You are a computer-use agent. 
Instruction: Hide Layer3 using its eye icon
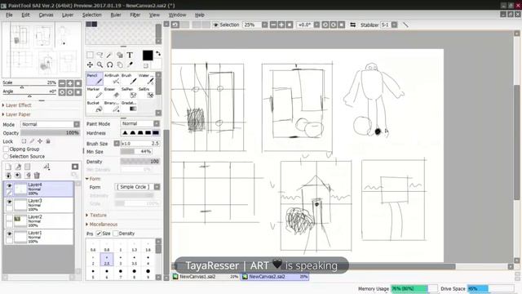pos(9,203)
